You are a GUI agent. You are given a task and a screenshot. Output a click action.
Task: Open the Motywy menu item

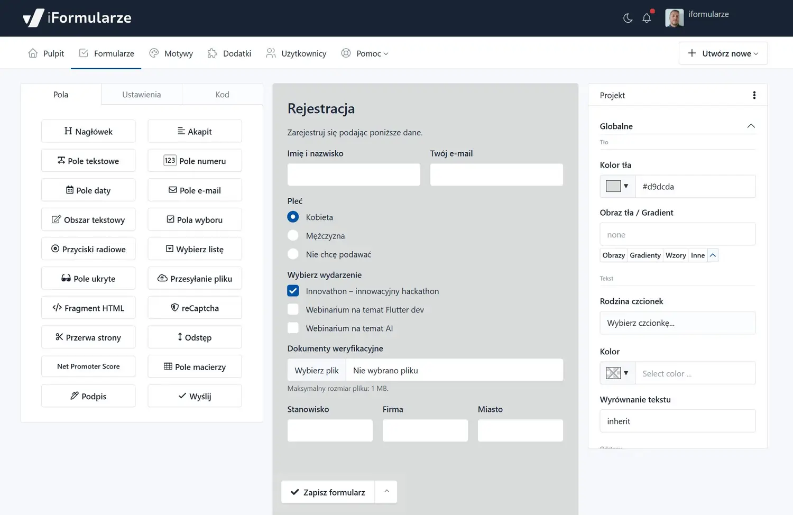click(171, 53)
